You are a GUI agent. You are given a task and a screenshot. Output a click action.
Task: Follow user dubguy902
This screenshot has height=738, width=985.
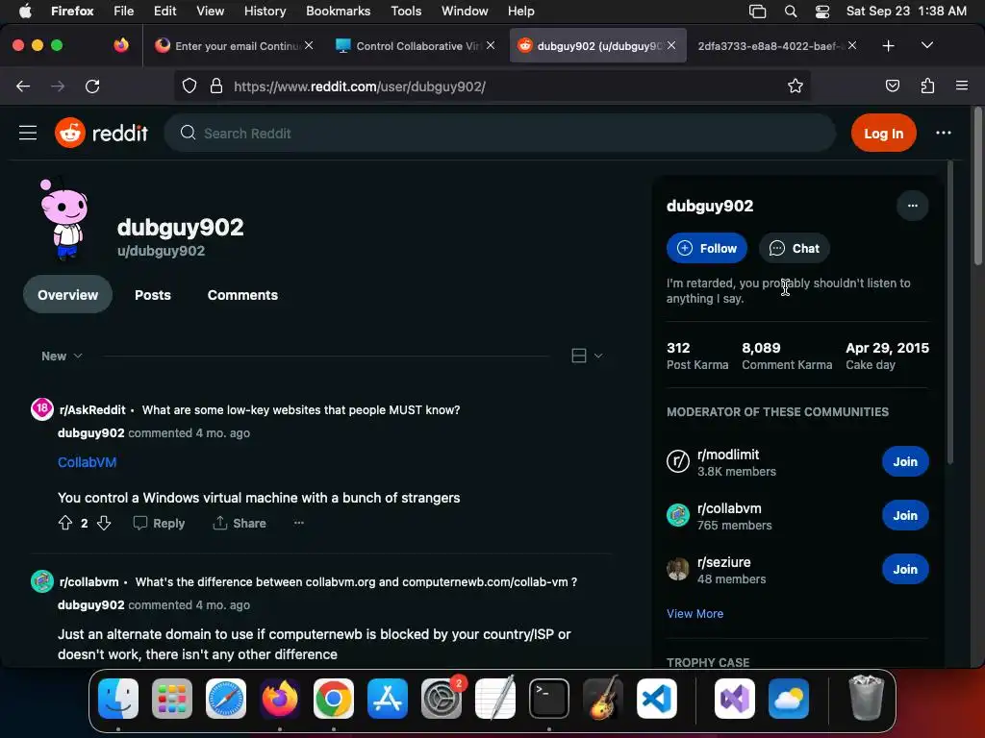pyautogui.click(x=707, y=249)
